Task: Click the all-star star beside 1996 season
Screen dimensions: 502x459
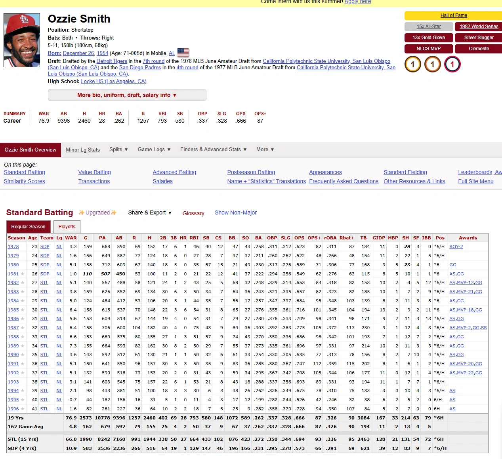Action: (23, 409)
